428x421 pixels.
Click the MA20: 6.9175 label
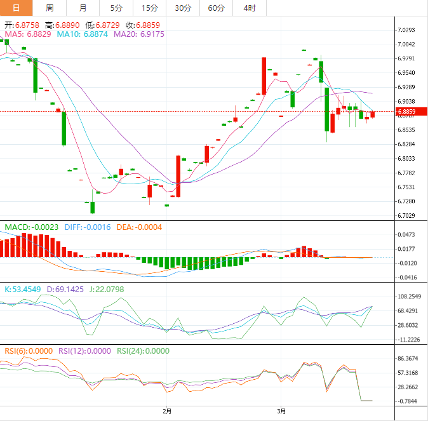139,34
